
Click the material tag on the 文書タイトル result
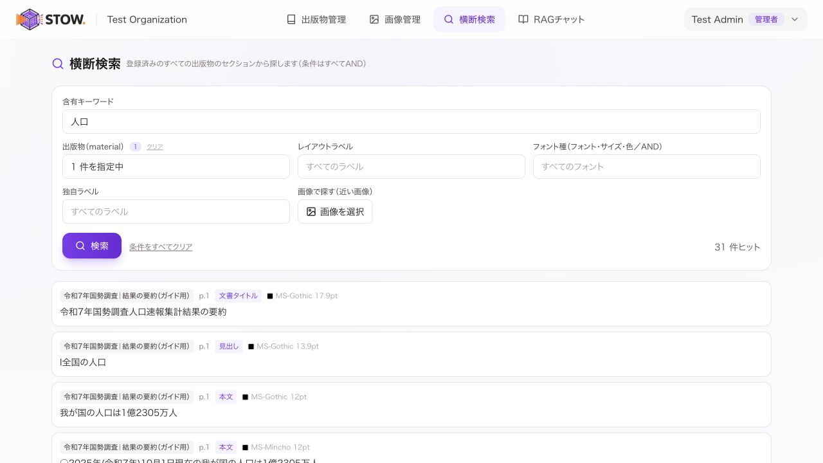[127, 296]
